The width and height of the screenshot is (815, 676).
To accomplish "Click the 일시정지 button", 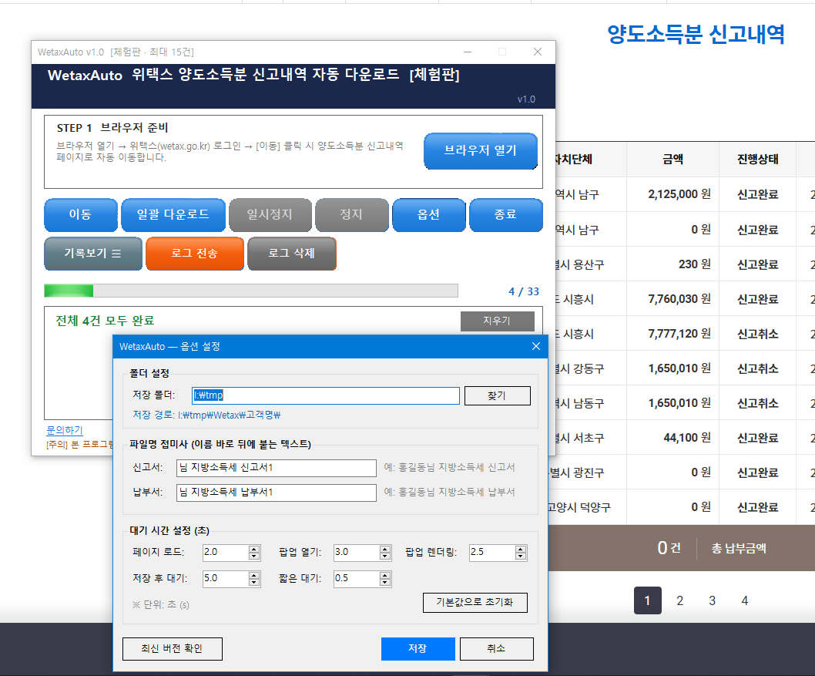I will pos(270,215).
